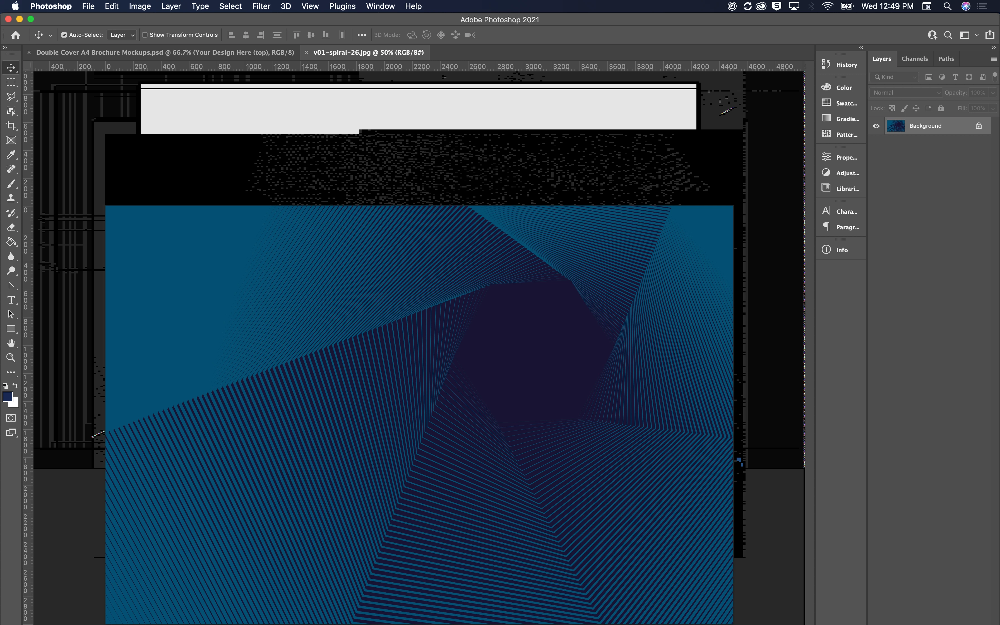Select the Horizontal Type tool
1000x625 pixels.
pyautogui.click(x=11, y=300)
